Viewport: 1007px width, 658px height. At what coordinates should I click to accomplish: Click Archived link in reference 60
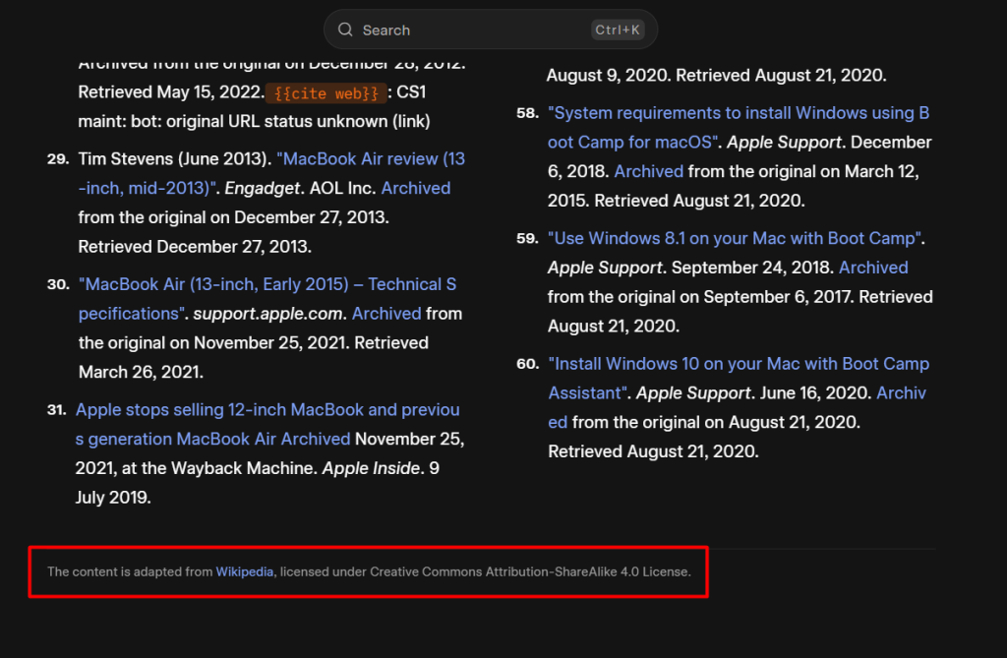coord(901,392)
